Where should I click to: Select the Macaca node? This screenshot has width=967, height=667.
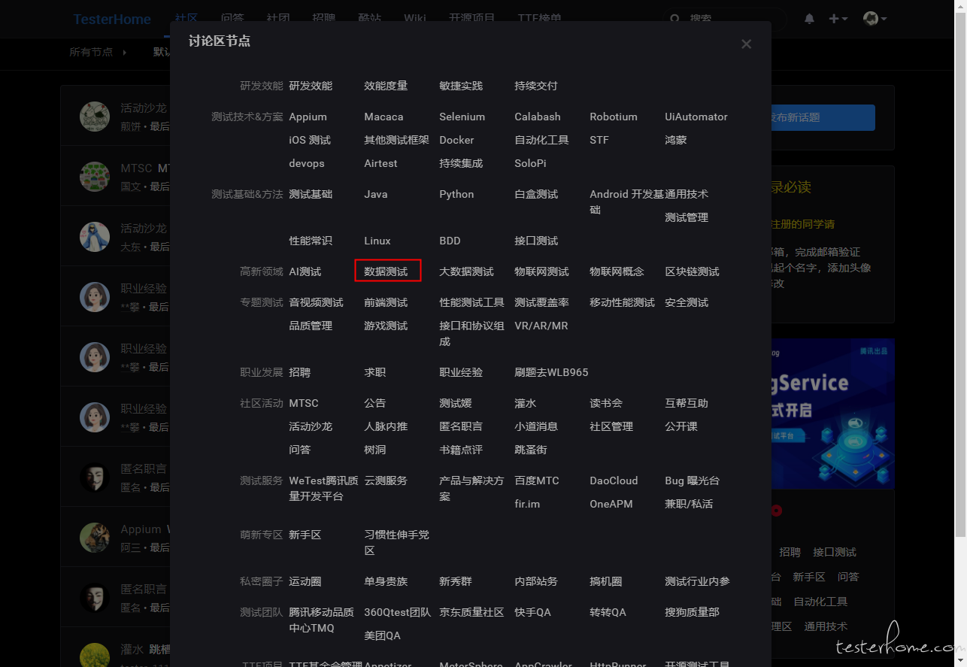coord(383,117)
